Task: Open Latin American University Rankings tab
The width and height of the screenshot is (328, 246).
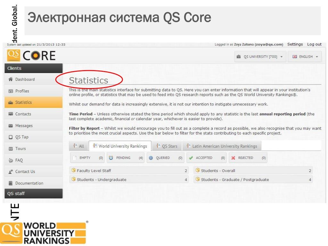Action: (222, 146)
